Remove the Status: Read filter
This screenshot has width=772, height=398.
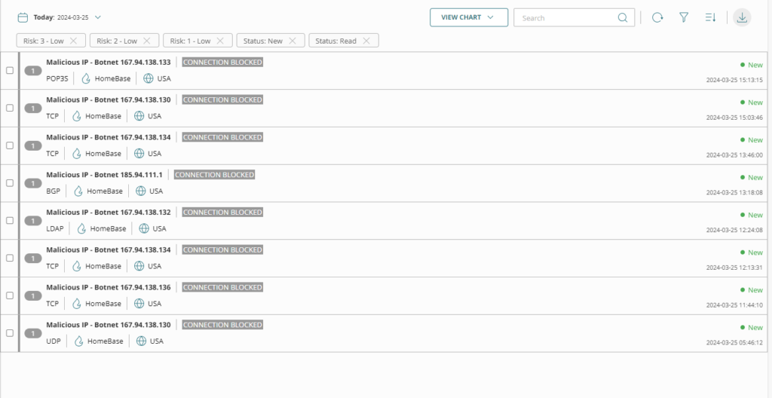click(x=366, y=41)
